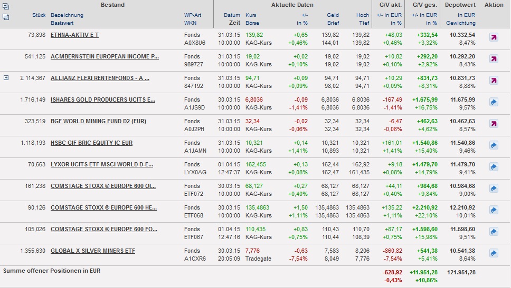Viewport: 511px width, 288px height.
Task: Click blue action icon for Global X Silver Miners
Action: [494, 253]
